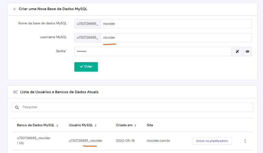263x153 pixels.
Task: Sort the list by Criado em
Action: pyautogui.click(x=135, y=125)
